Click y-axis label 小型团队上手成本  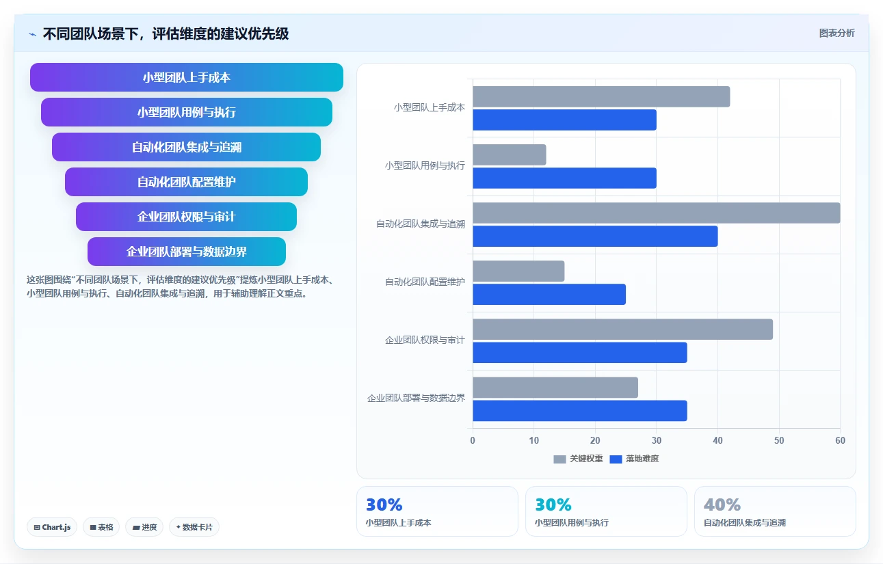point(430,107)
